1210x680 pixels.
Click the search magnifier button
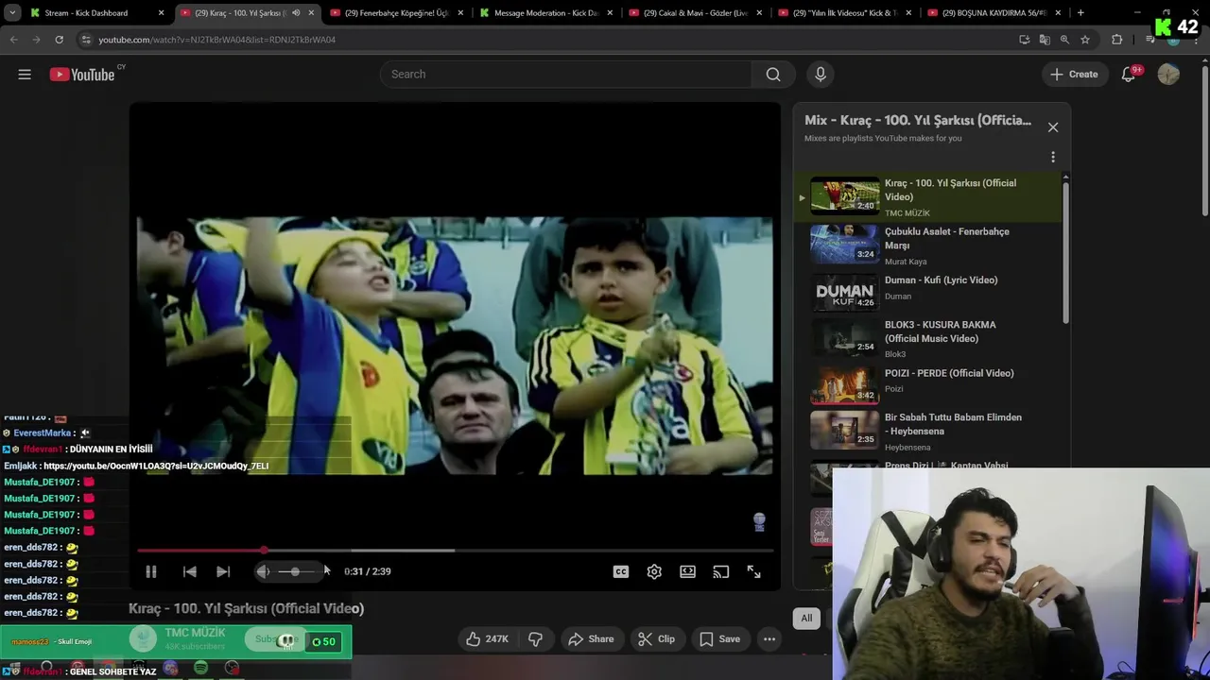(773, 75)
